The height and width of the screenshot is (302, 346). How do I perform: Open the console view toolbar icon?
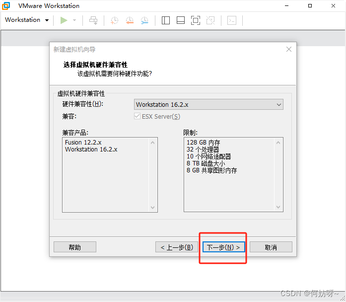(232, 20)
